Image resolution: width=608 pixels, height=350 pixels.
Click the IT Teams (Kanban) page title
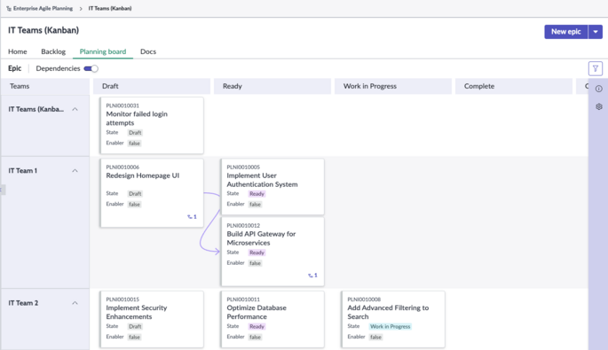click(43, 30)
